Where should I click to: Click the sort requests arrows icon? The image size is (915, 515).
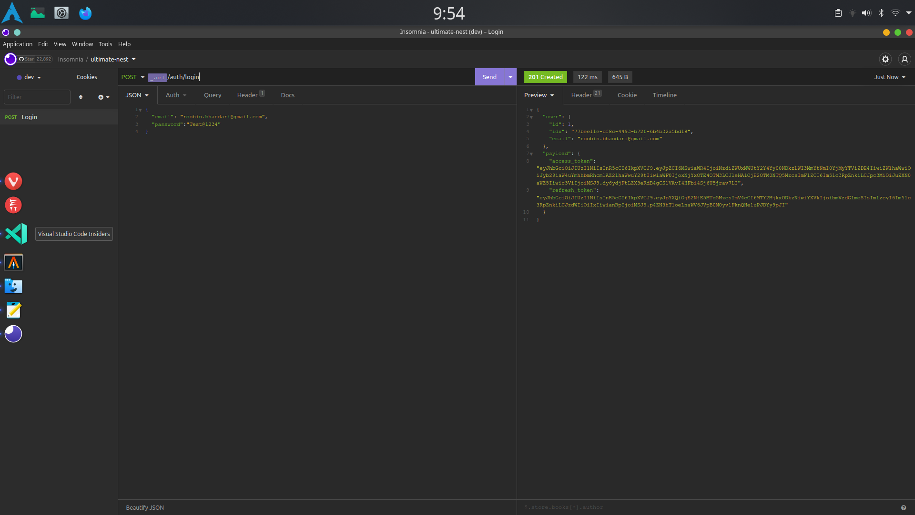pyautogui.click(x=81, y=97)
